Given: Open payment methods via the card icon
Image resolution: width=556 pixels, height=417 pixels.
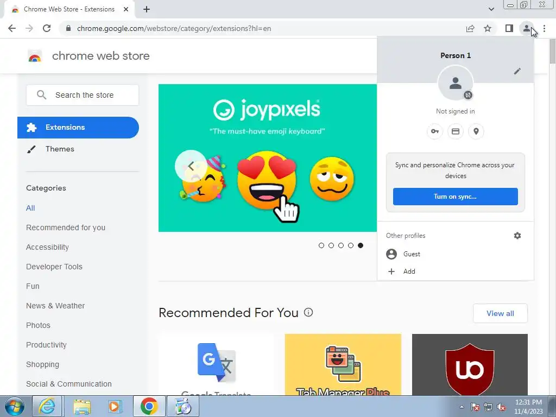Looking at the screenshot, I should click(456, 131).
